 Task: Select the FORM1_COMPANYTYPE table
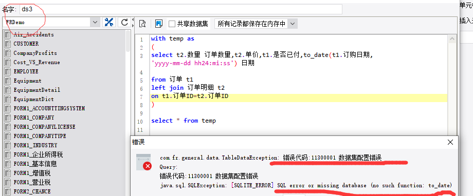[x=40, y=136]
